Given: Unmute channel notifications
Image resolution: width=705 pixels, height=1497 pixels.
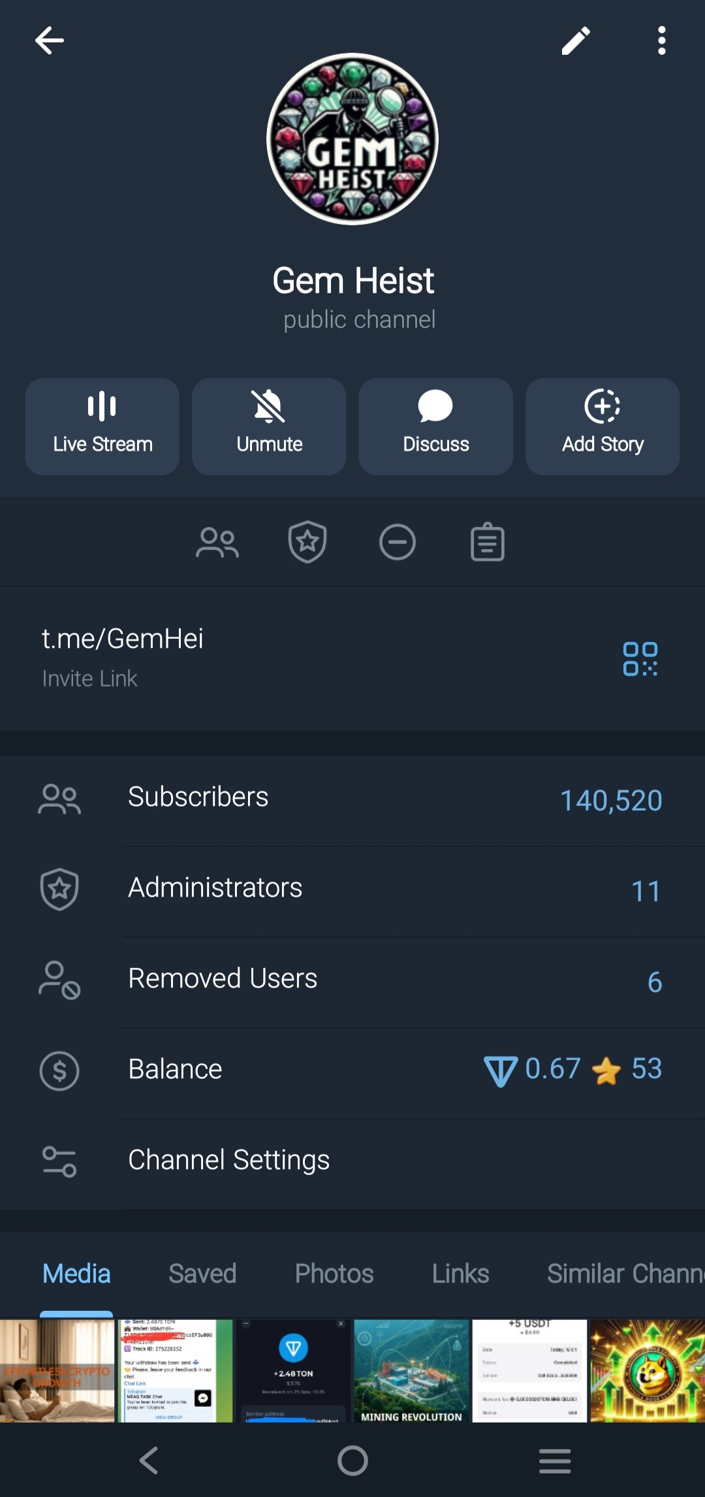Looking at the screenshot, I should click(x=269, y=426).
